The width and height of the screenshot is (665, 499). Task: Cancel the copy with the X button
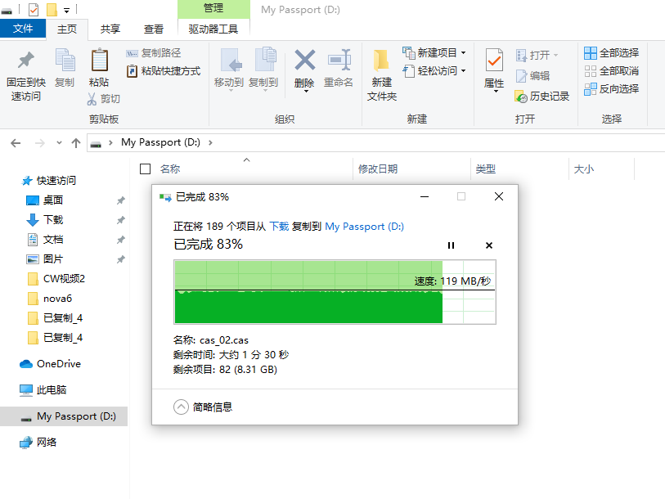(489, 245)
